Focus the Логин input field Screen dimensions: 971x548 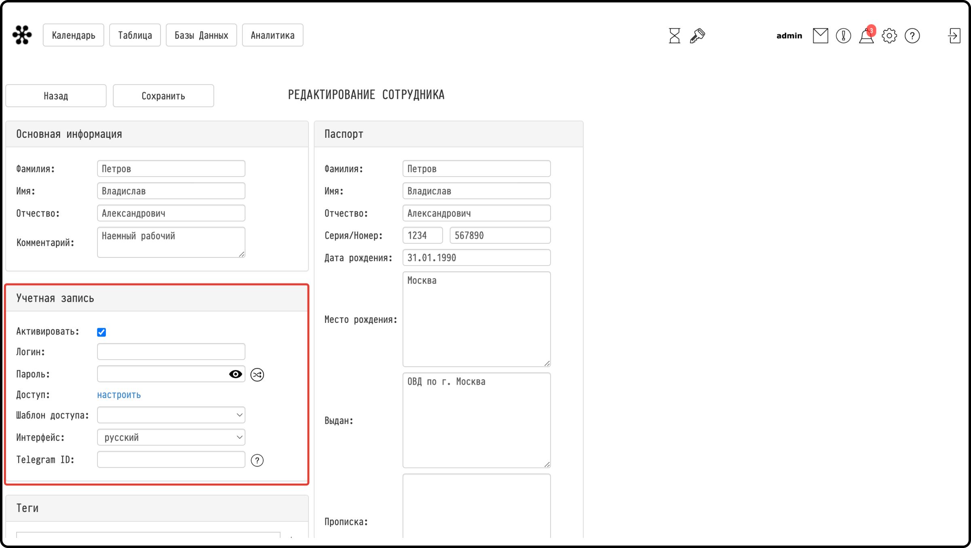click(171, 352)
